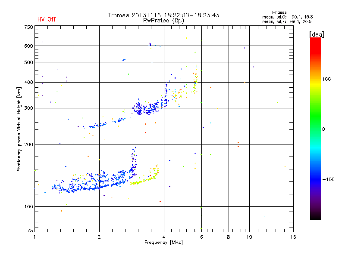Image resolution: width=345 pixels, height=258 pixels.
Task: Click the y-axis label 'Stationary phase Virtual Height [km]'
Action: (19, 129)
